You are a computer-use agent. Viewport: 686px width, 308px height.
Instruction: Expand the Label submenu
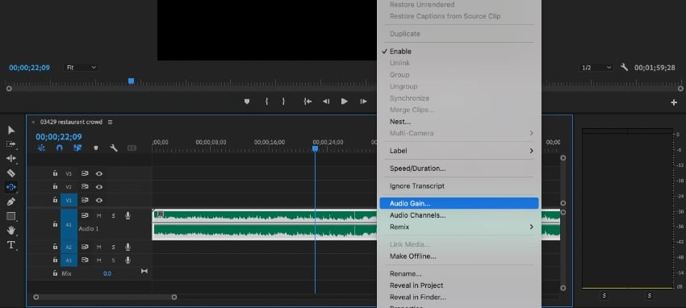(459, 151)
